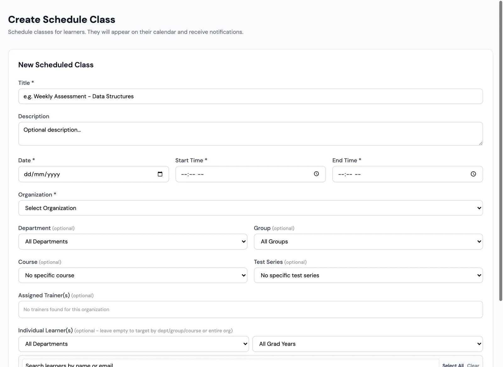Click the End Time clock icon

tap(473, 174)
